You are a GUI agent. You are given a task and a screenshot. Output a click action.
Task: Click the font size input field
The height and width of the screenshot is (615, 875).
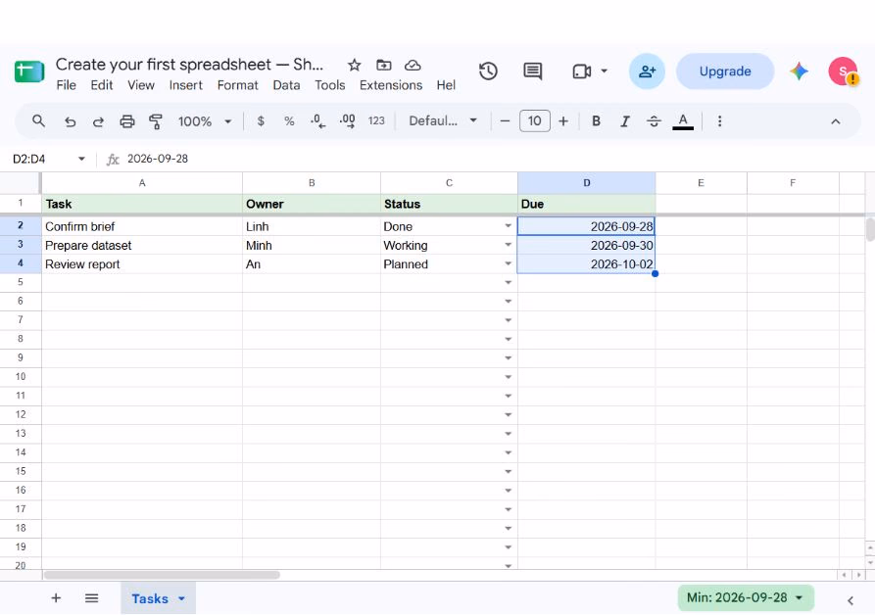point(535,121)
